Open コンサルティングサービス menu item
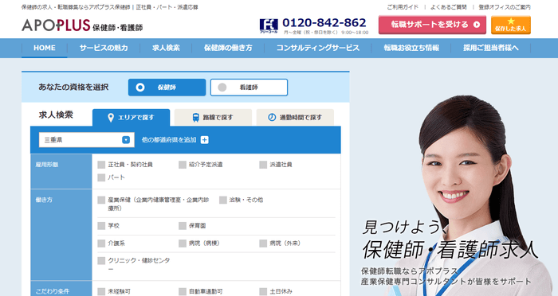558x296 pixels. pos(318,48)
